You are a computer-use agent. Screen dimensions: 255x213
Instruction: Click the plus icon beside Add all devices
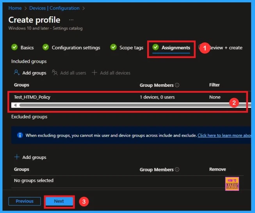pyautogui.click(x=95, y=73)
